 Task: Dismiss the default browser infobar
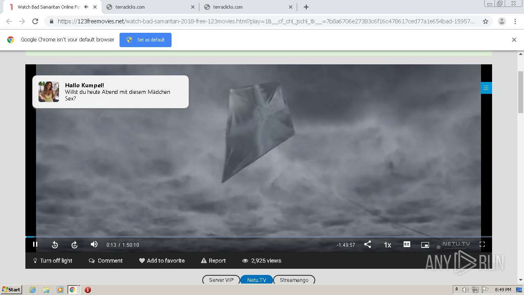514,40
